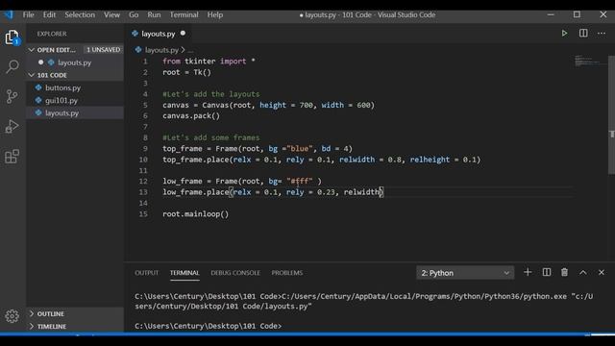Split the editor to the right
Screen dimensions: 615x346
[x=583, y=34]
